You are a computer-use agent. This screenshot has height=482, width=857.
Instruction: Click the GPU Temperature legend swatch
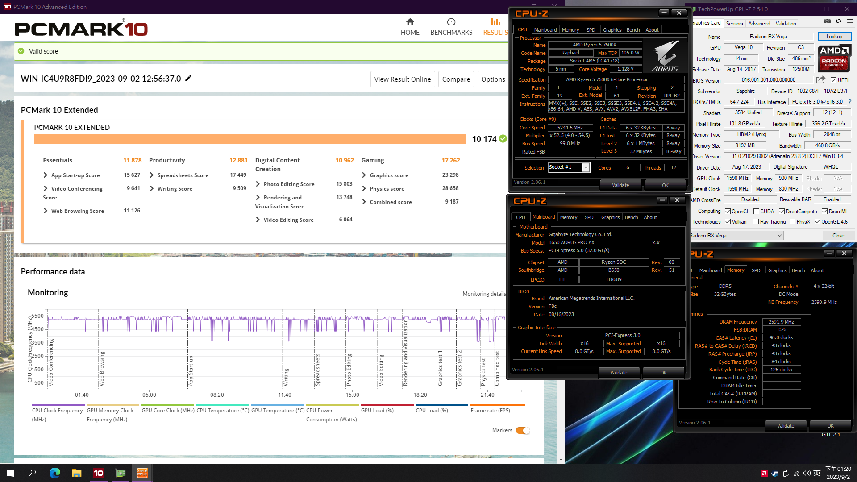tap(278, 405)
